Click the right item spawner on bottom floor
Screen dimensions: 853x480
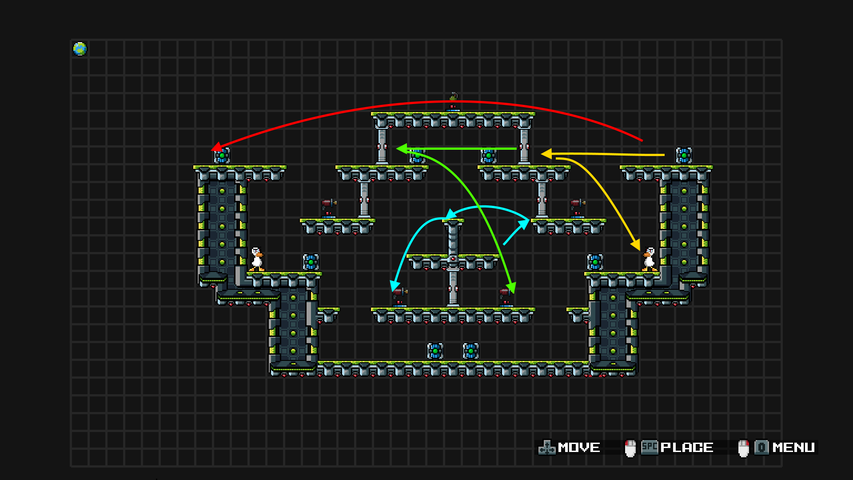point(470,351)
